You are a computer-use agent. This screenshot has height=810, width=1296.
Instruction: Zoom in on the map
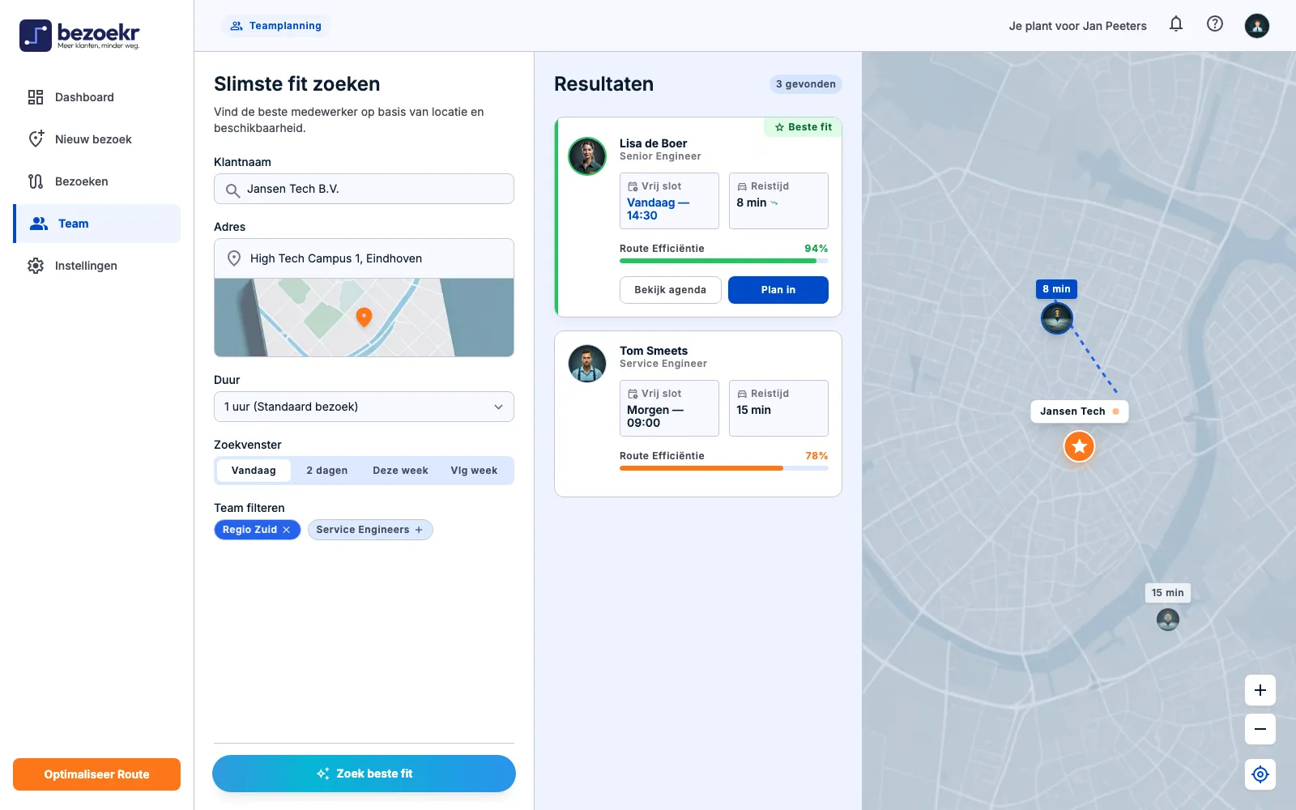tap(1260, 690)
